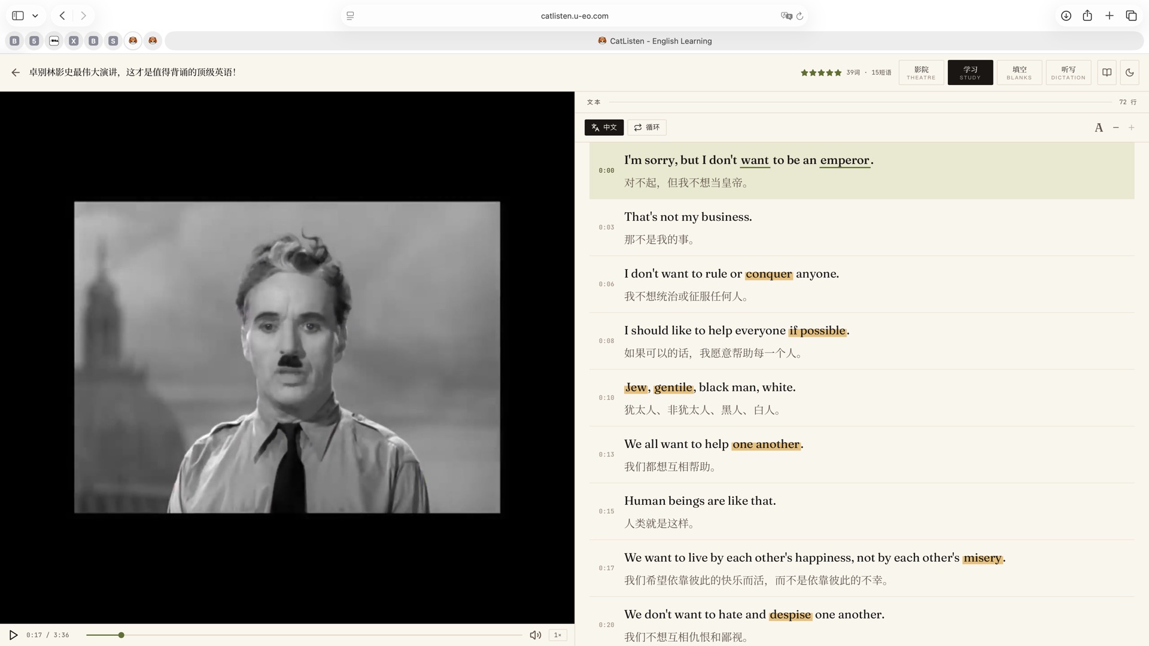This screenshot has height=646, width=1149.
Task: Mute the video volume
Action: coord(535,635)
